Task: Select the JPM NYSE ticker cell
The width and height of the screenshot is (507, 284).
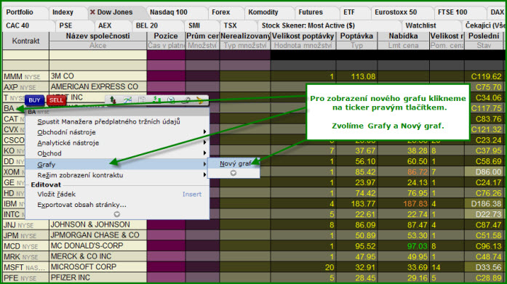Action: (26, 235)
